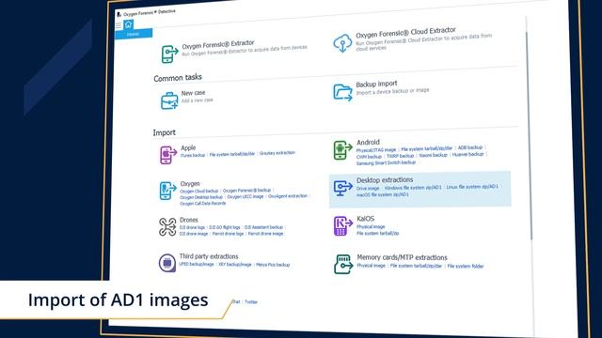602x338 pixels.
Task: Click the Home house icon
Action: pyautogui.click(x=128, y=25)
